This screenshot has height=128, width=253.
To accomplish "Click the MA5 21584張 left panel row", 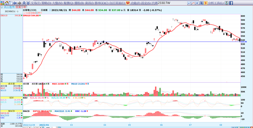I will click(11, 88).
